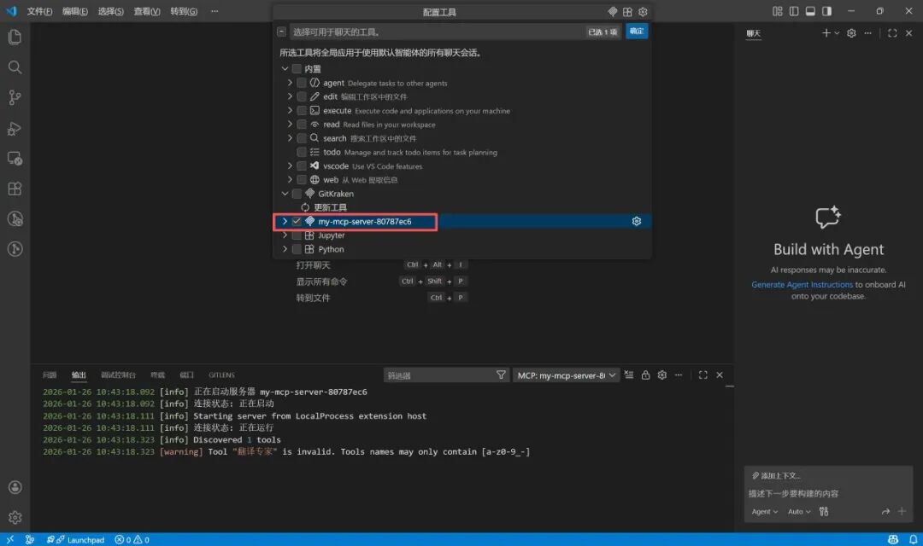Open Source Control view in activity bar
Screen dimensions: 923x546
[x=15, y=97]
